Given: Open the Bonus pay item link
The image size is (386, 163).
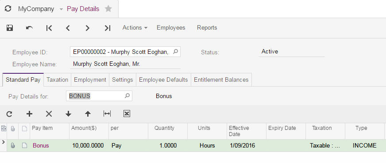Looking at the screenshot, I should point(41,146).
